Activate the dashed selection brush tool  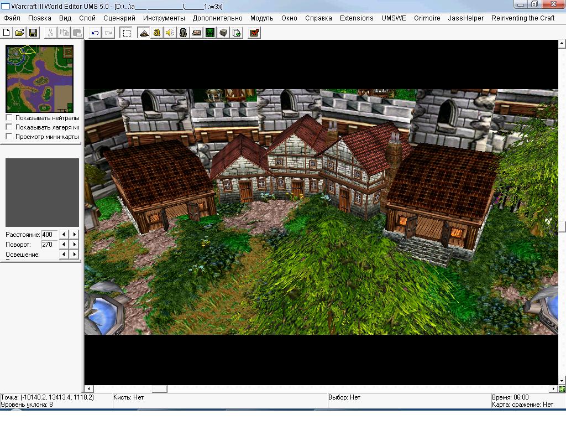click(127, 33)
